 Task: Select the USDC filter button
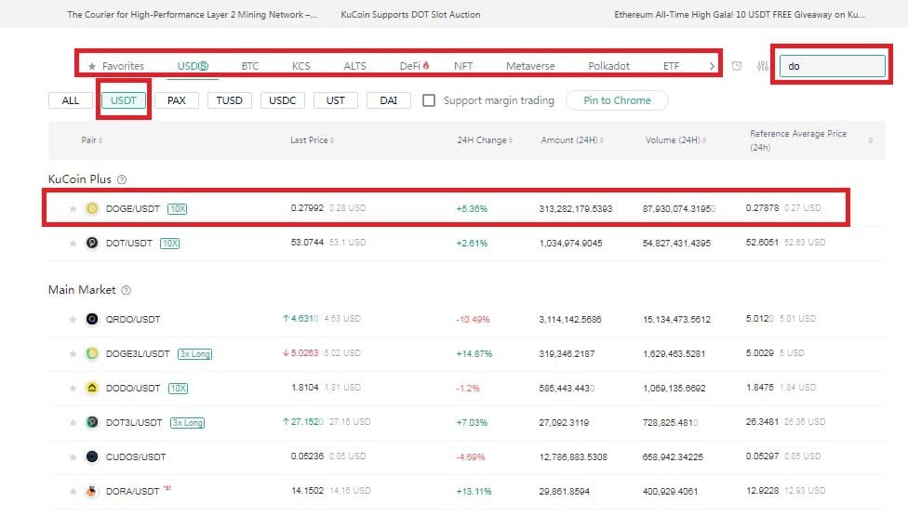pos(283,100)
